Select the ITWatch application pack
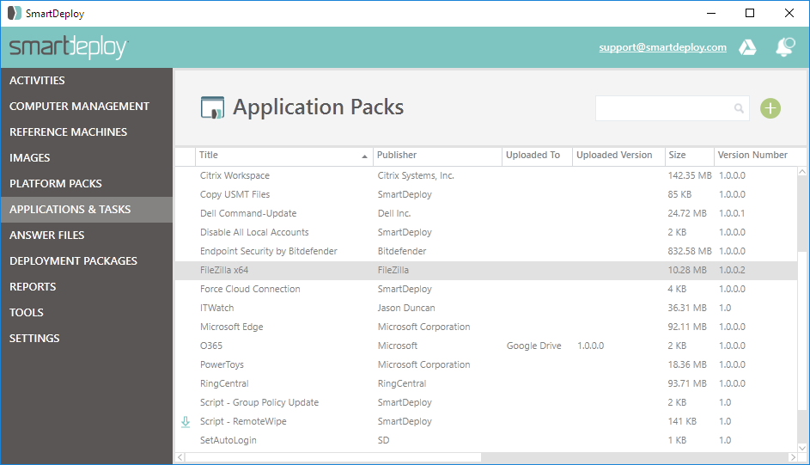Screen dimensions: 810x465 click(x=486, y=308)
